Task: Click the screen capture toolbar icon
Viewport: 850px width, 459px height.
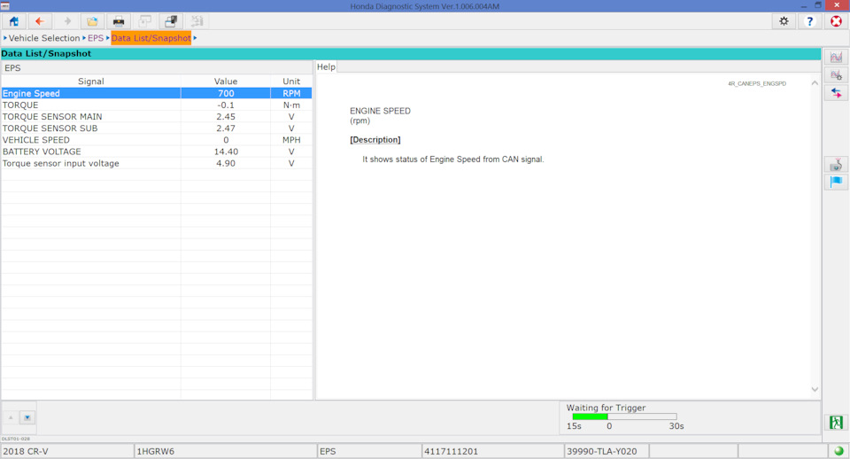Action: point(171,21)
